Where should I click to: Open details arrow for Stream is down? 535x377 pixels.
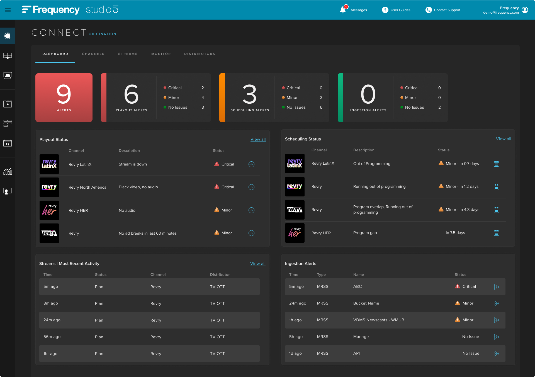coord(251,164)
